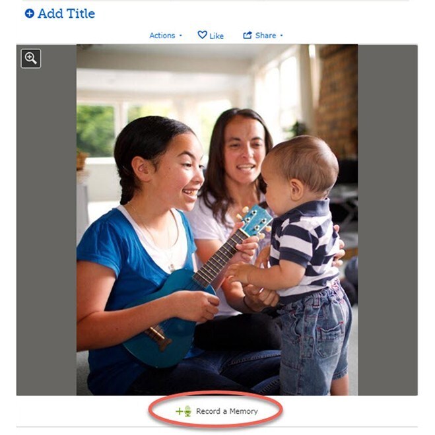Click the green plus icon near Record a Memory
Screen dimensions: 435x435
(180, 411)
